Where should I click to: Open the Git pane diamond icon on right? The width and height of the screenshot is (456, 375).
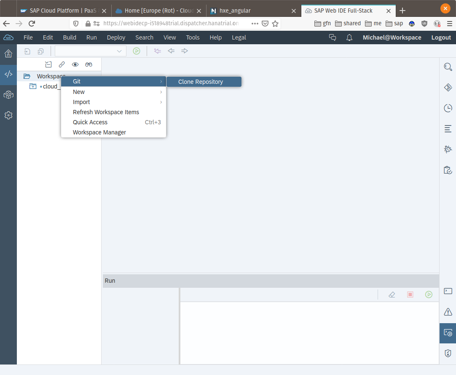448,87
